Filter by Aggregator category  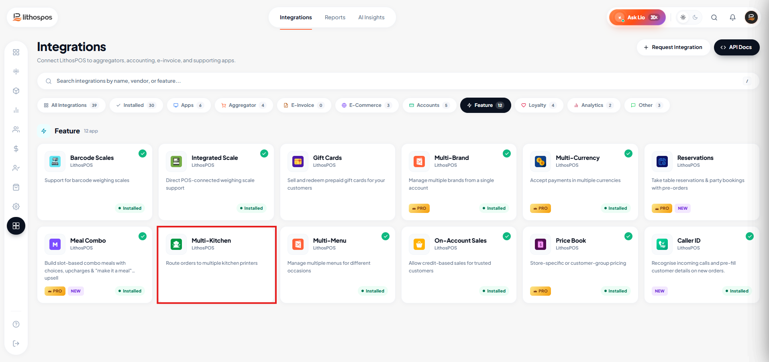pos(244,105)
